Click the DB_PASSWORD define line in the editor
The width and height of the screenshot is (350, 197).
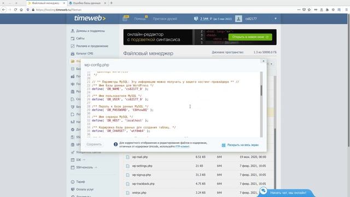coord(122,110)
